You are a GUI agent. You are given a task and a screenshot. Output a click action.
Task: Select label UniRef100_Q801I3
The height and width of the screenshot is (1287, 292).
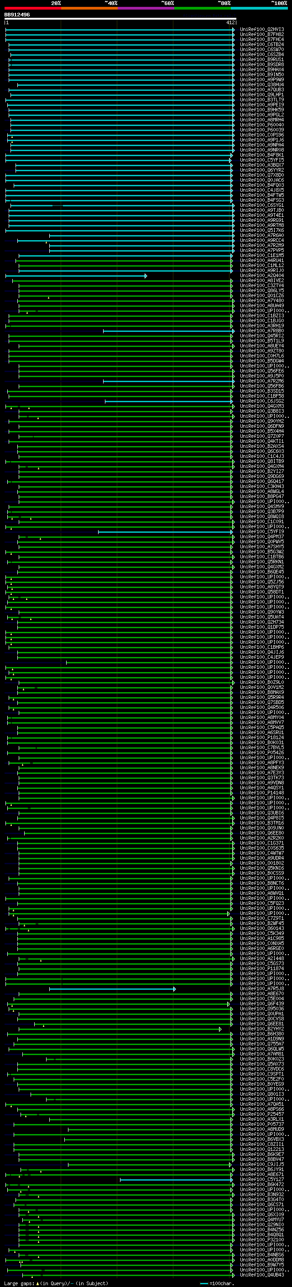[262, 1093]
